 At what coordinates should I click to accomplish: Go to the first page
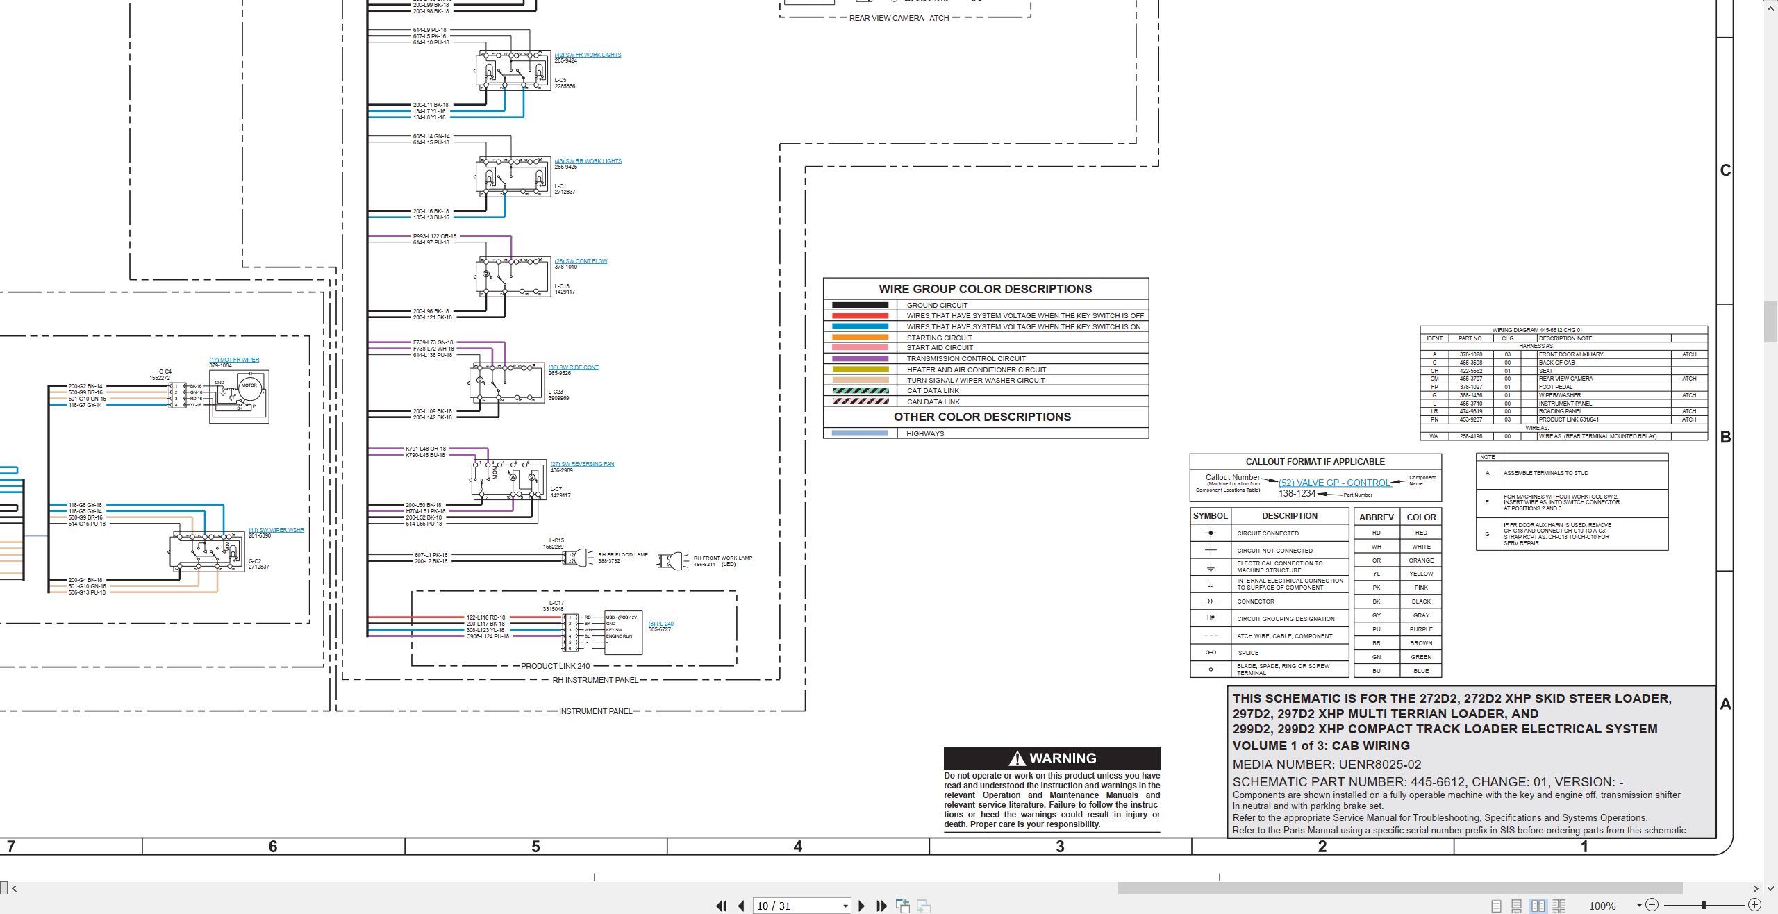click(722, 906)
